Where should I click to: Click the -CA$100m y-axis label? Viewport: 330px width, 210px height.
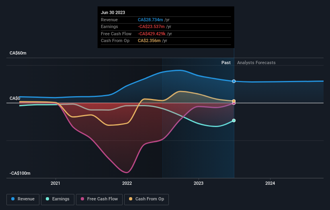[x=20, y=173]
